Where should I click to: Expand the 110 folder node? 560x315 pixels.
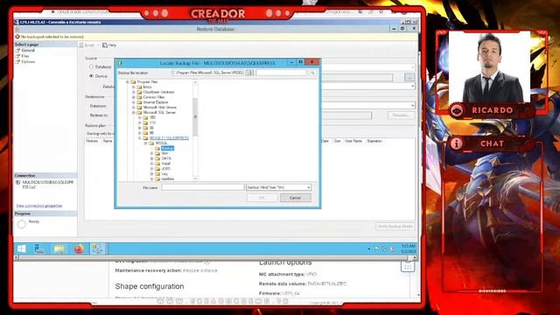140,122
